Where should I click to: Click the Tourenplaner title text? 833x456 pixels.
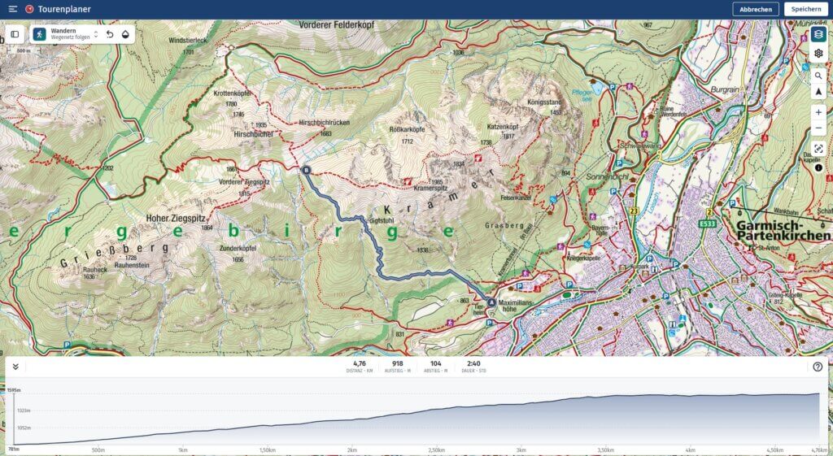click(64, 9)
